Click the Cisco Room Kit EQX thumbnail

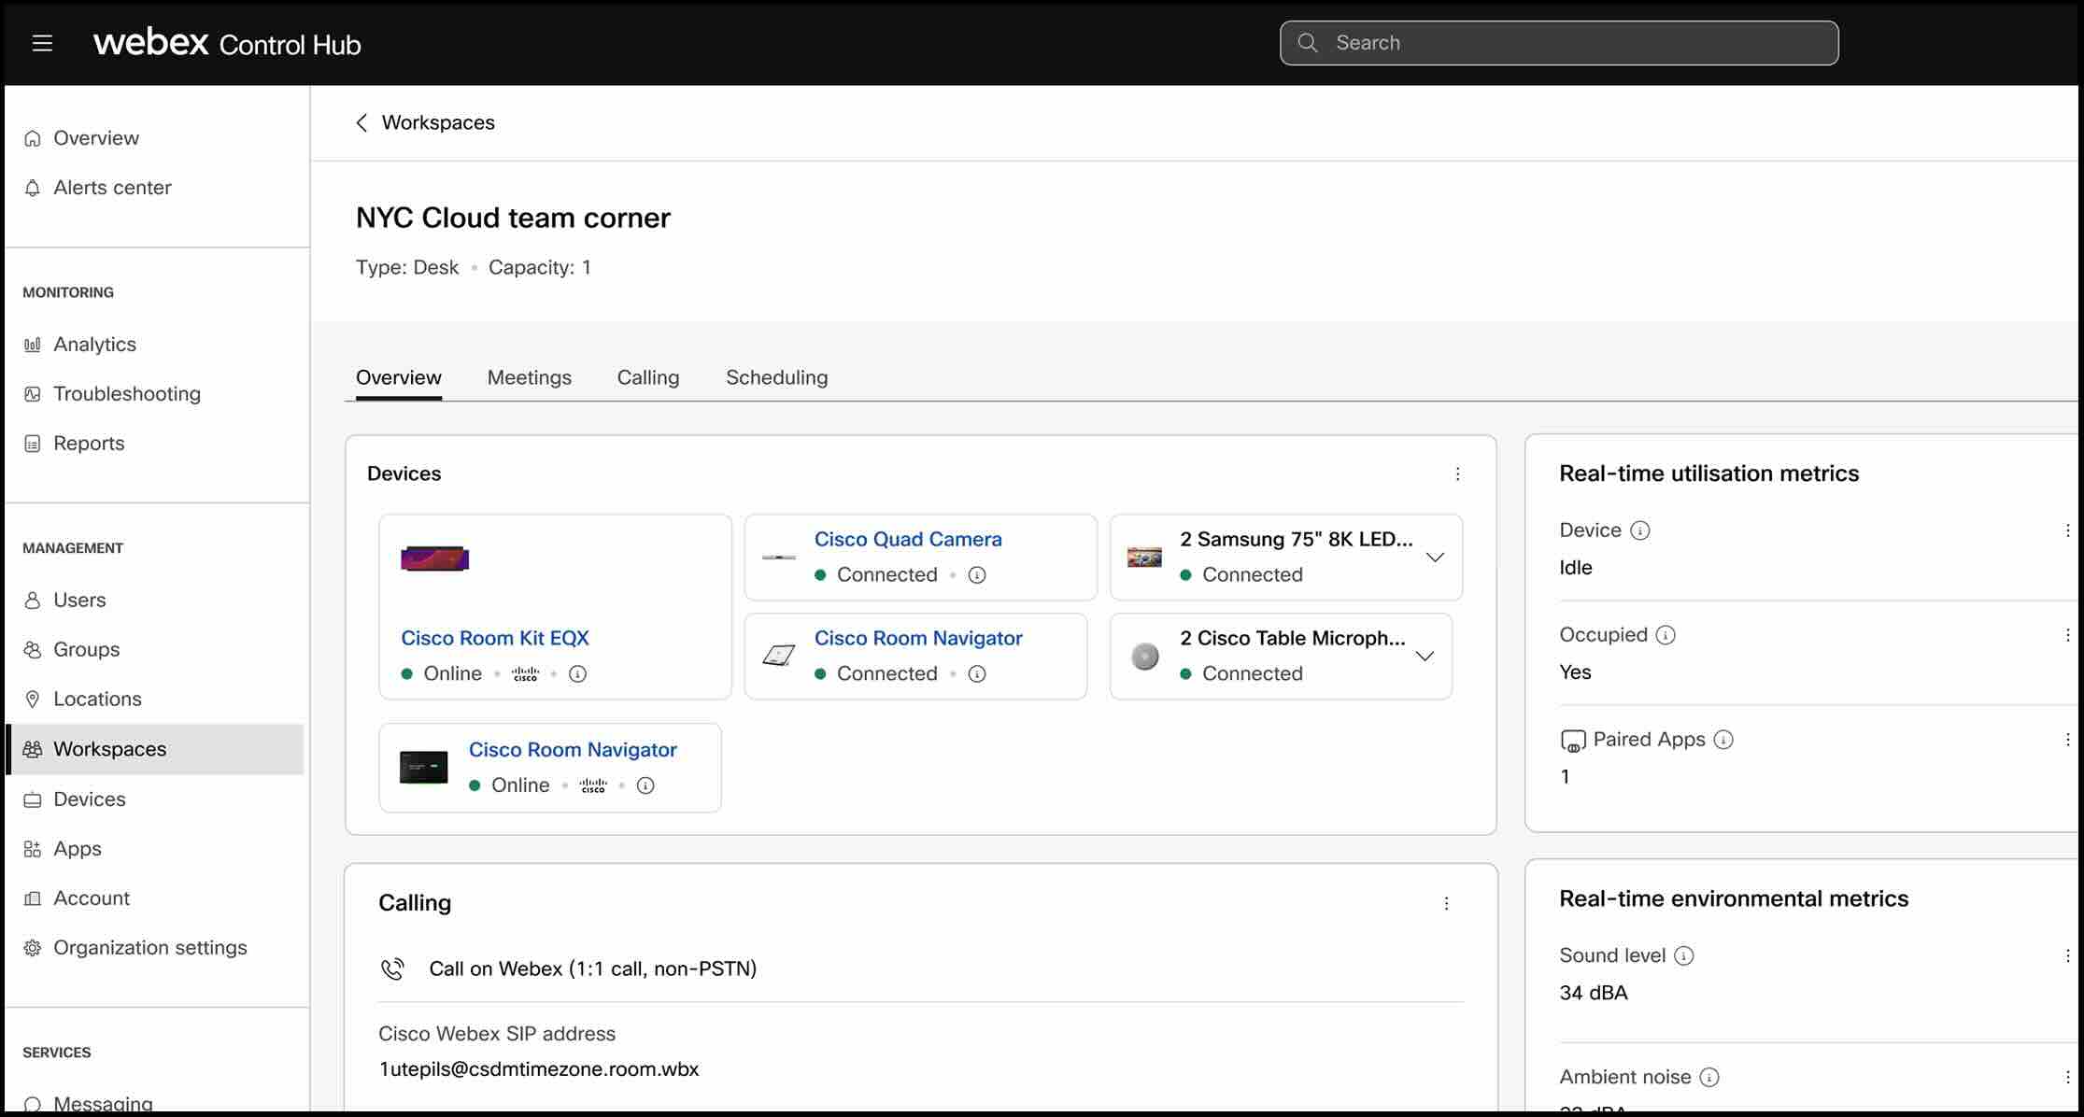tap(434, 558)
